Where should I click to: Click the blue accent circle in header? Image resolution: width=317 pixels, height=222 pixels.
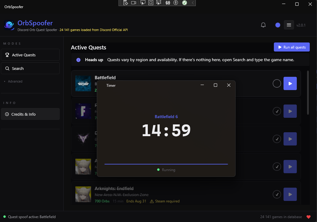(278, 25)
